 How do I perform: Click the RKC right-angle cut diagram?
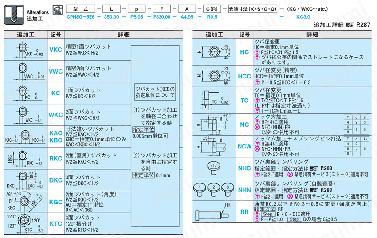25,158
